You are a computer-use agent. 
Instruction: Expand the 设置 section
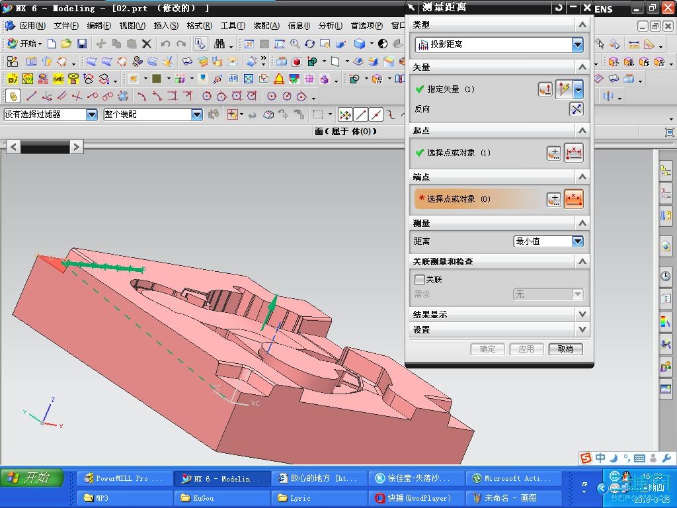(582, 329)
